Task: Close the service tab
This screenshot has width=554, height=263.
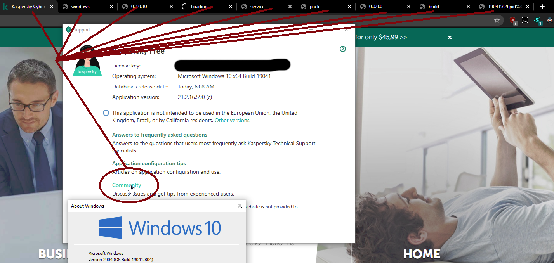Action: point(290,7)
